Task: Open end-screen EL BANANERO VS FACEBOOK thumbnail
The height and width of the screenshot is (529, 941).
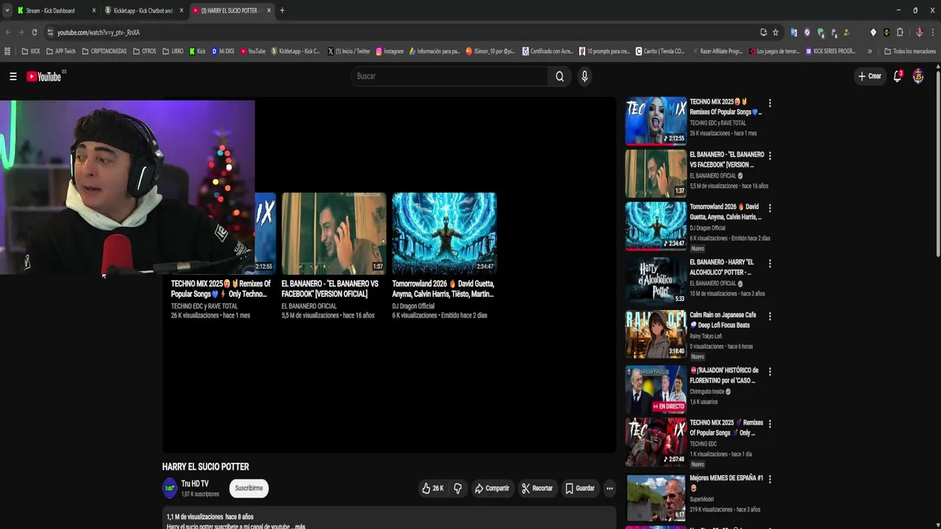Action: (x=334, y=233)
